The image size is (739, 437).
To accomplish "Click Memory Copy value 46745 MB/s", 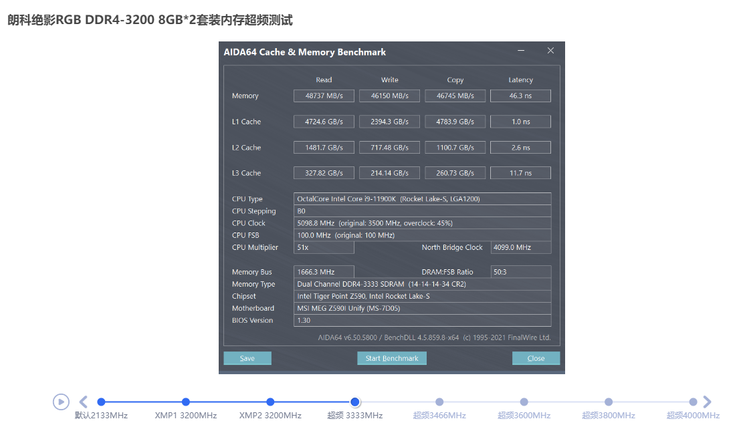I will [455, 96].
